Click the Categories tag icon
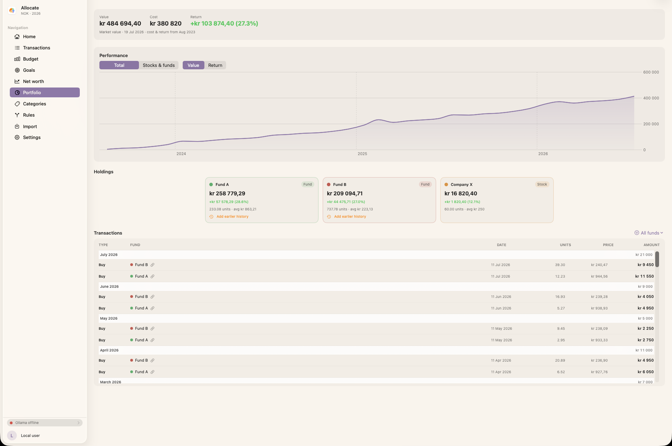Viewport: 672px width, 446px height. [17, 104]
